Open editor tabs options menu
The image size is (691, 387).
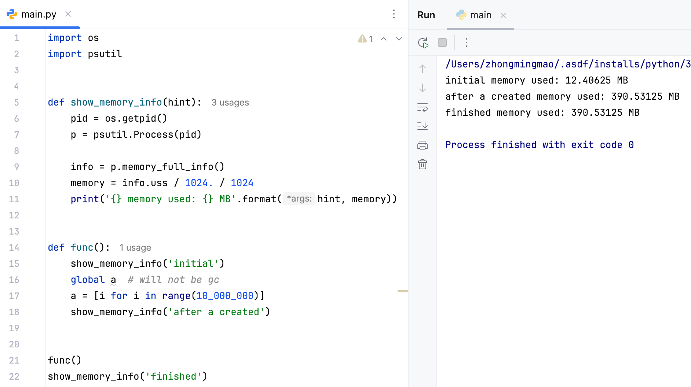(x=394, y=14)
